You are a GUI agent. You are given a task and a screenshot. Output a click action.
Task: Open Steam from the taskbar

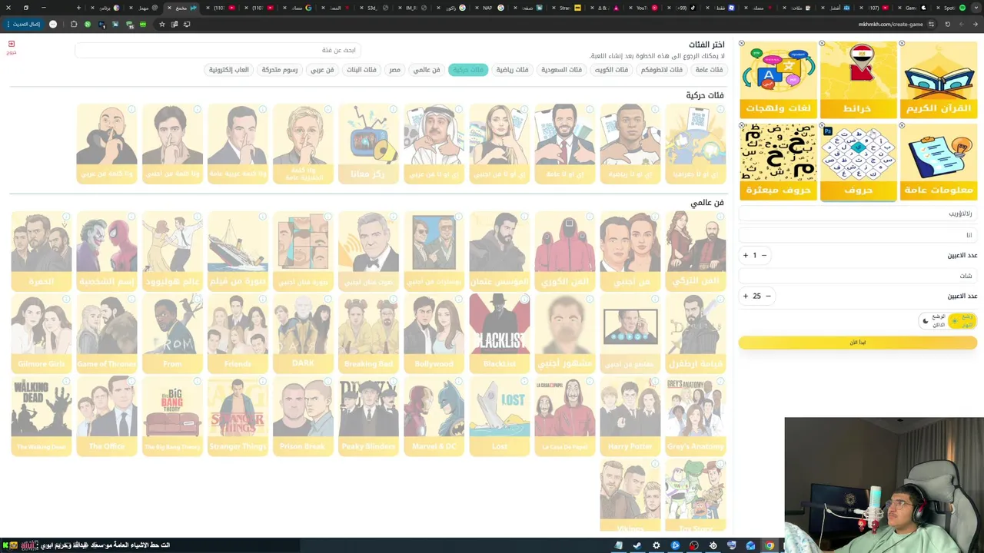click(x=637, y=545)
